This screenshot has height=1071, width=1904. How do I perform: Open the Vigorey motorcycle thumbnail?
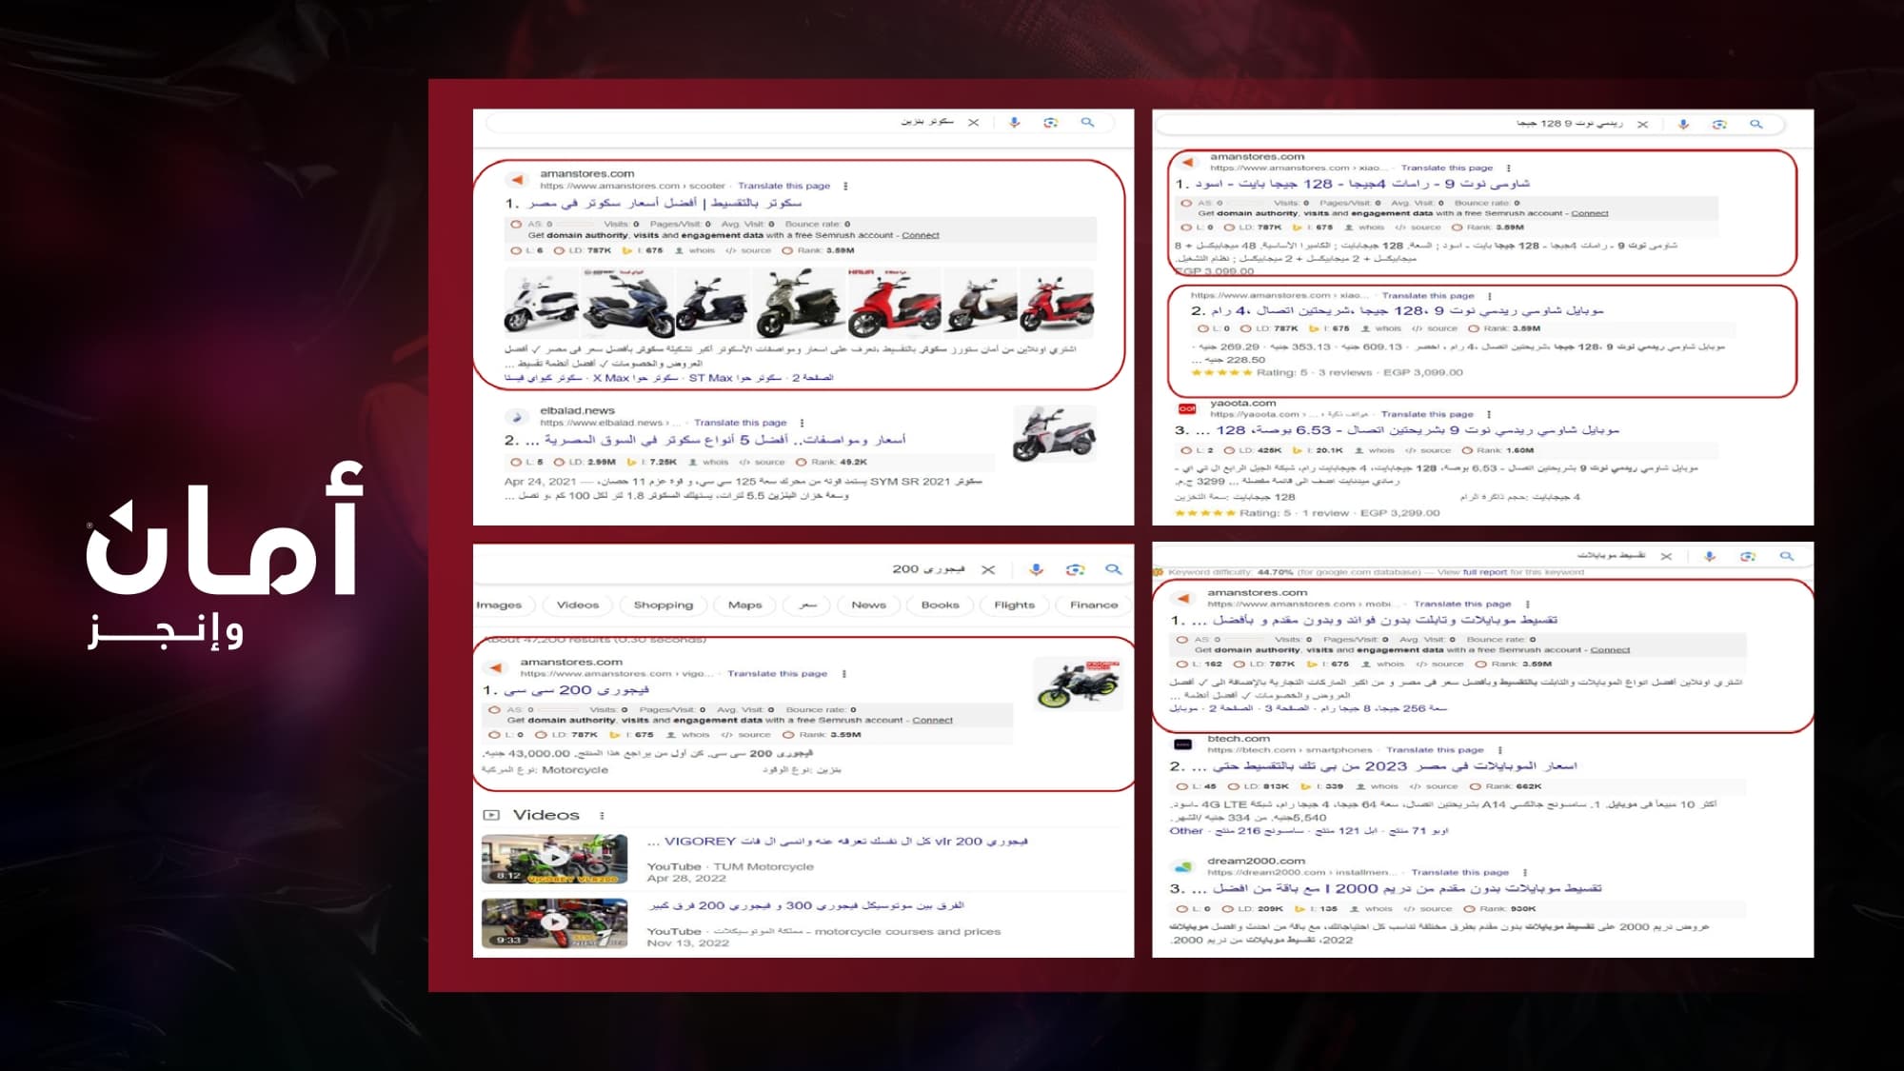(x=1077, y=684)
